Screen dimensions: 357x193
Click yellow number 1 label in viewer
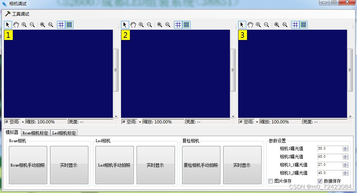point(9,35)
